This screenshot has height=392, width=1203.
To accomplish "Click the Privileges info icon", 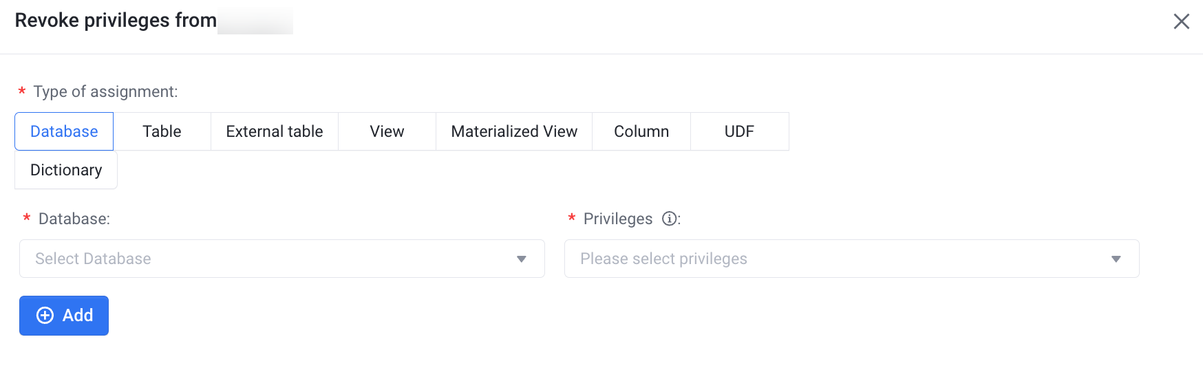I will click(668, 219).
